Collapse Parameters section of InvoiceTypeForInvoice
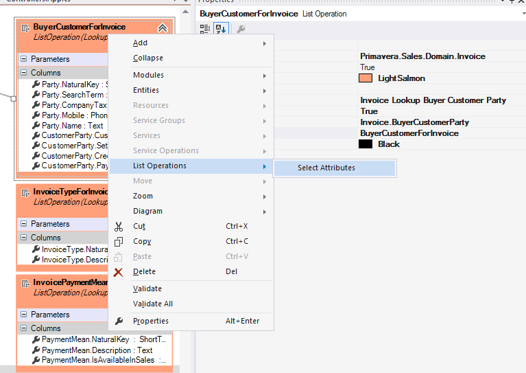 tap(23, 224)
